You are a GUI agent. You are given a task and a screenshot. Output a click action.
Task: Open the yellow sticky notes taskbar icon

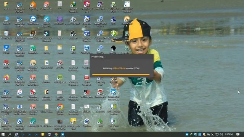pyautogui.click(x=43, y=134)
